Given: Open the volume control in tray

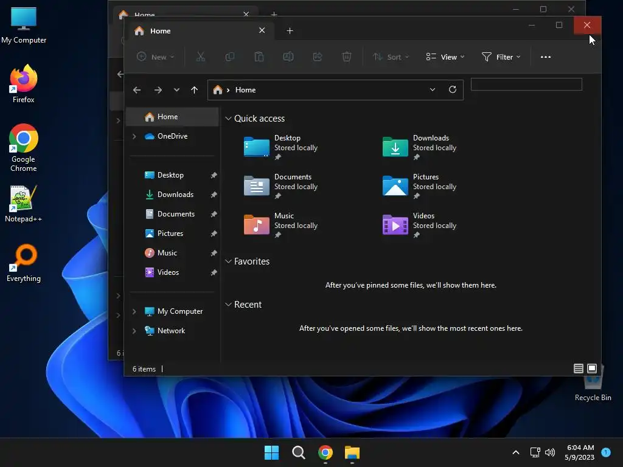Looking at the screenshot, I should tap(550, 452).
